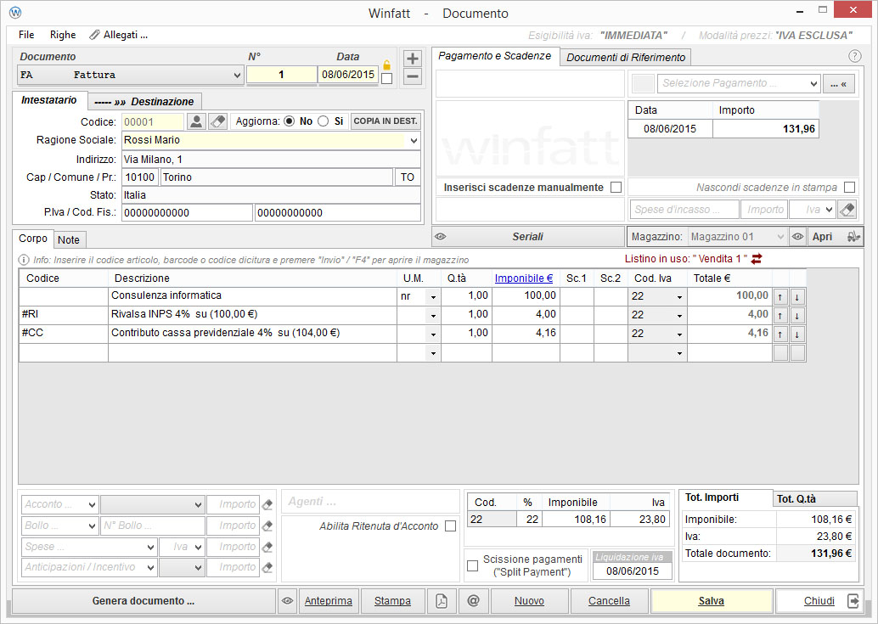Switch to the Destinazione tab
This screenshot has width=878, height=624.
pyautogui.click(x=144, y=102)
